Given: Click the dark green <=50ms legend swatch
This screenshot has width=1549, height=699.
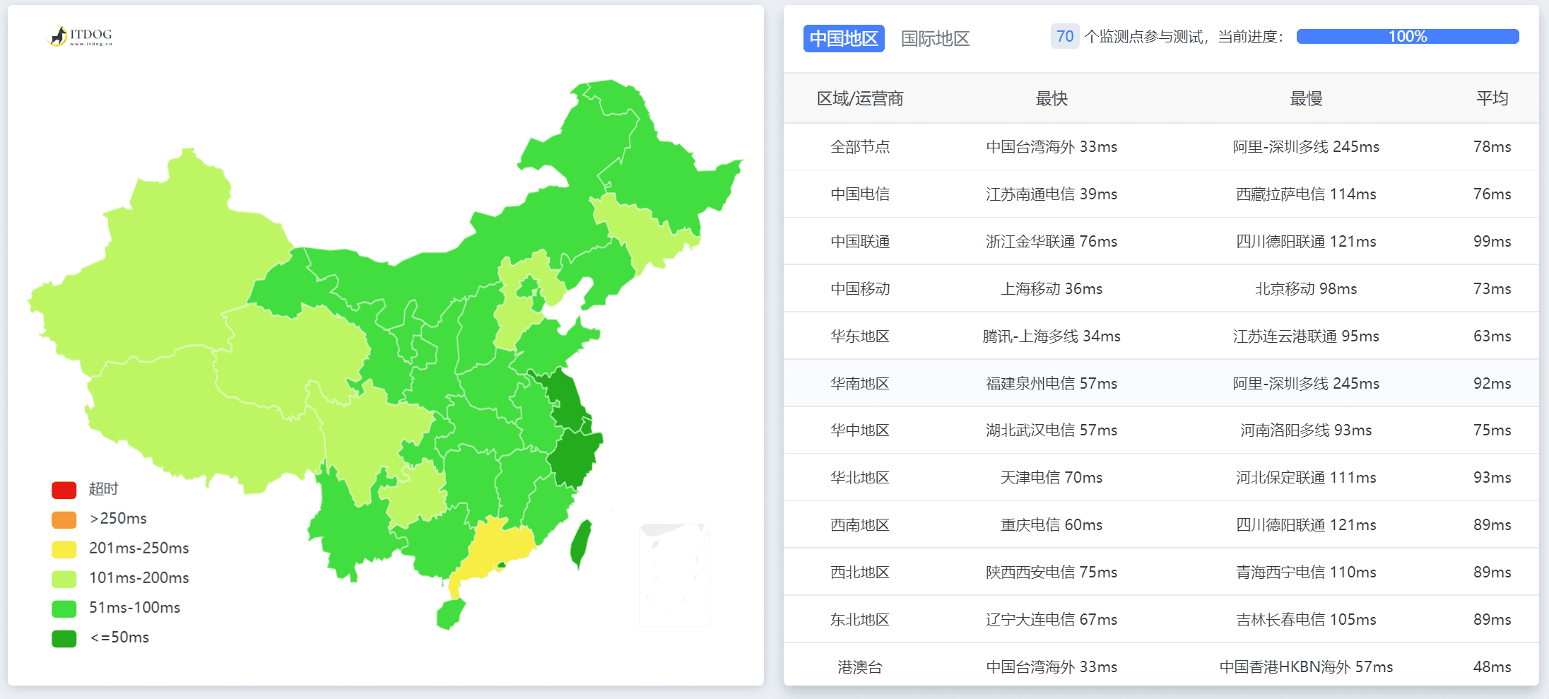Looking at the screenshot, I should point(64,638).
